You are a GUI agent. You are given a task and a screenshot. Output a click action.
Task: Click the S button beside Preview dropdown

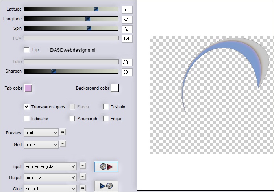click(63, 132)
